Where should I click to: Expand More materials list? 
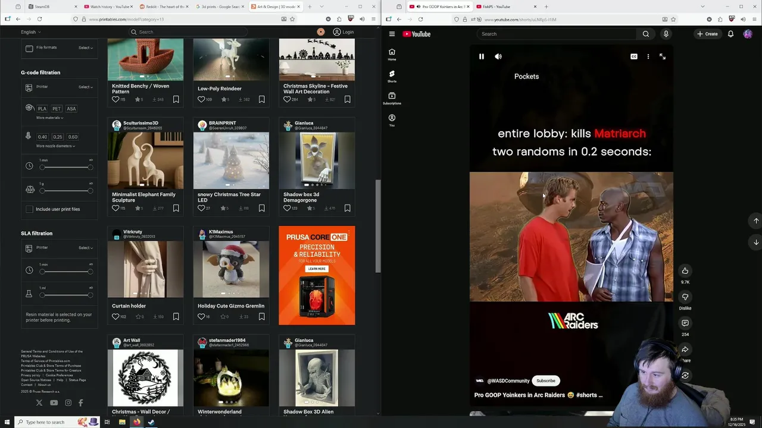[x=49, y=118]
